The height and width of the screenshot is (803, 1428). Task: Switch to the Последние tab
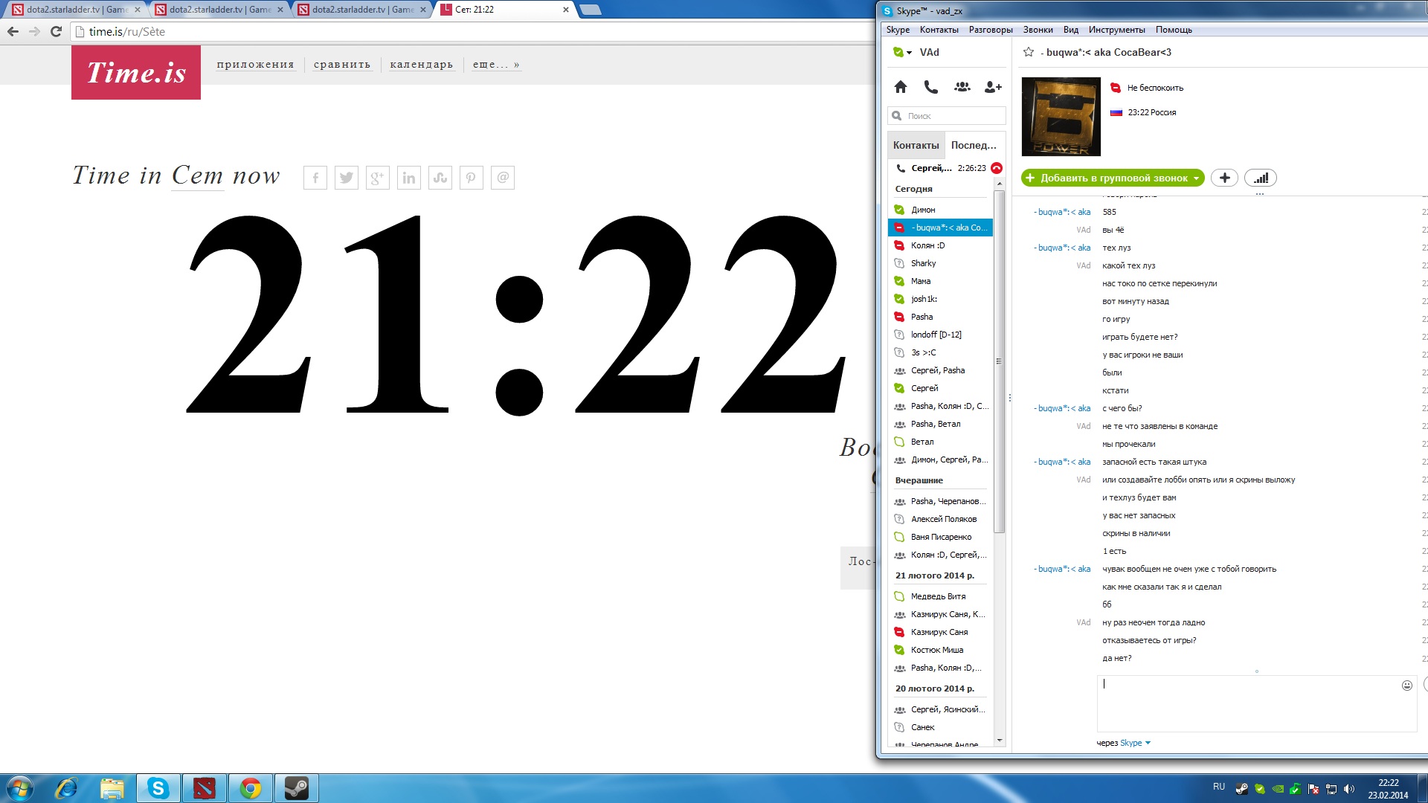(x=973, y=145)
